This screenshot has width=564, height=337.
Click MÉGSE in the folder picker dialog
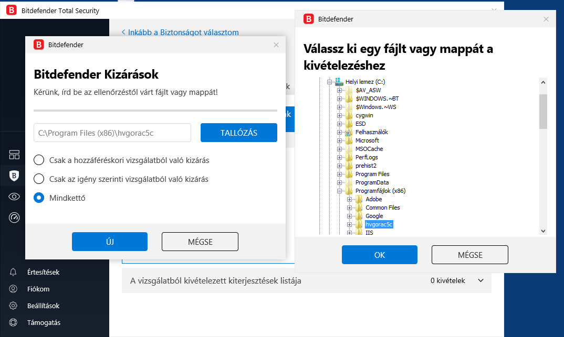(x=470, y=255)
